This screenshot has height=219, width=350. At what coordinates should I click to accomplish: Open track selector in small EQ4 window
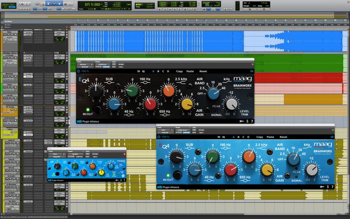[55, 154]
